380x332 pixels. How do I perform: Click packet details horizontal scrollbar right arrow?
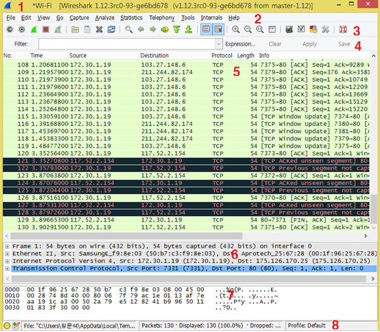click(x=373, y=279)
